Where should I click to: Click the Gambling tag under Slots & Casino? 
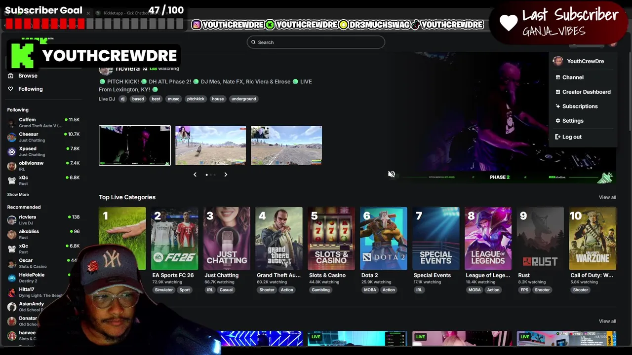click(x=320, y=290)
